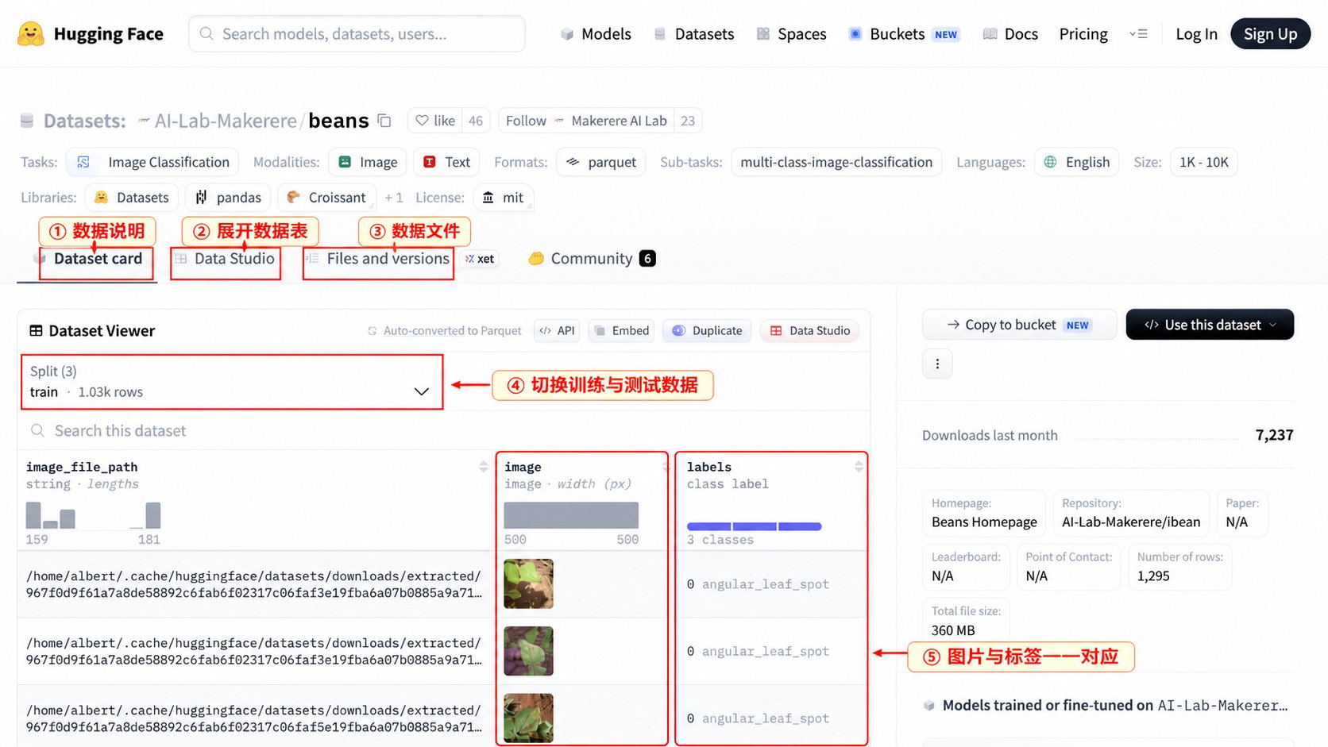This screenshot has height=747, width=1328.
Task: Click the xet storage badge
Action: (480, 259)
